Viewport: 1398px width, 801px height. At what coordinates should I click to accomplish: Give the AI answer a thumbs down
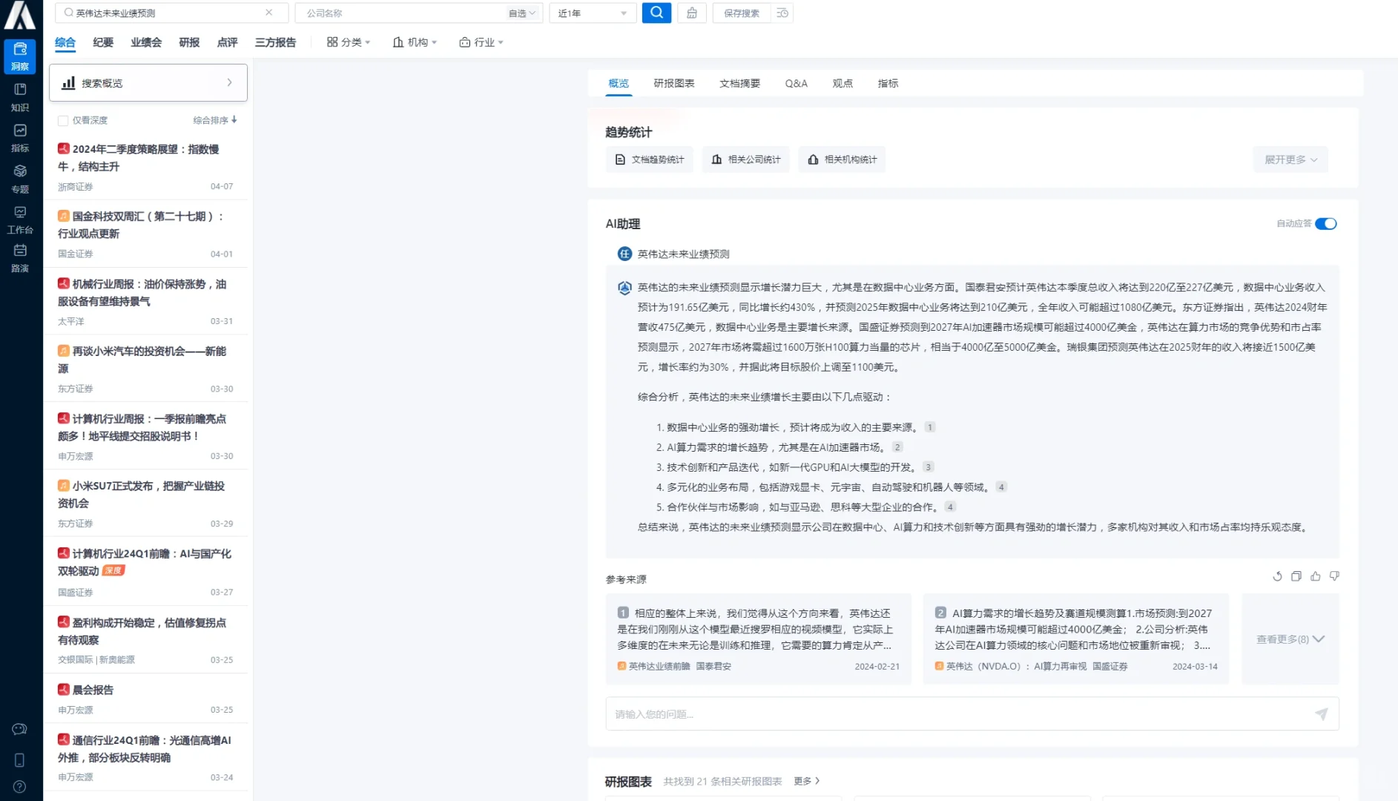[x=1334, y=576]
